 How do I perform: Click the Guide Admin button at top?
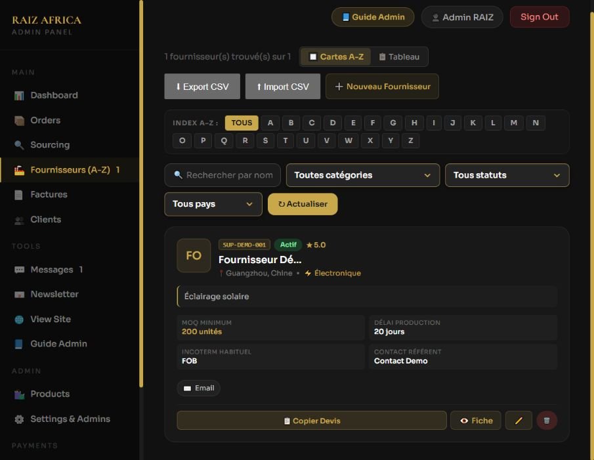tap(373, 17)
